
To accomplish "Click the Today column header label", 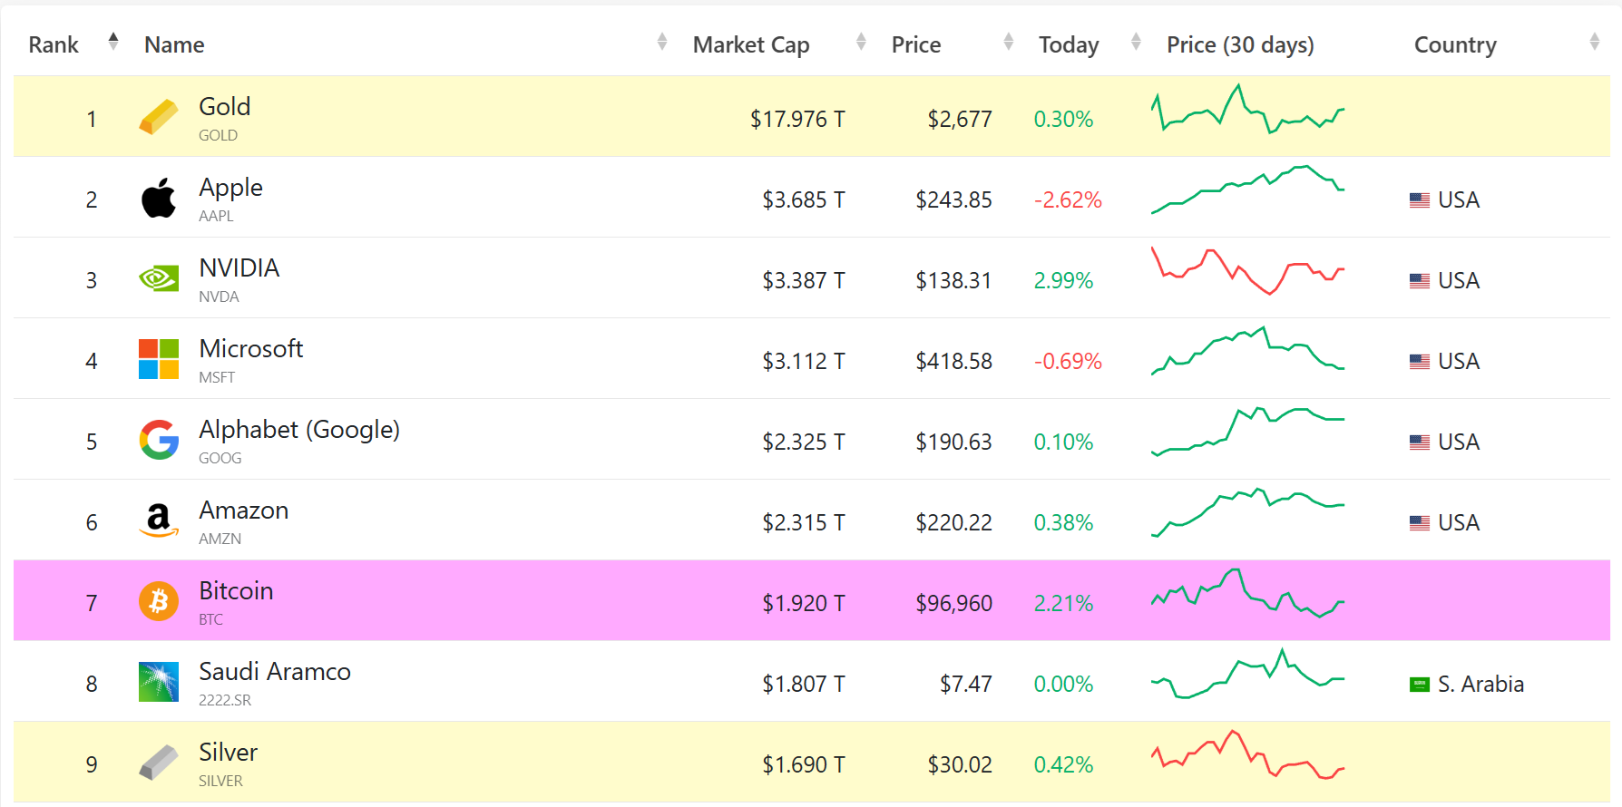I will (x=1069, y=44).
